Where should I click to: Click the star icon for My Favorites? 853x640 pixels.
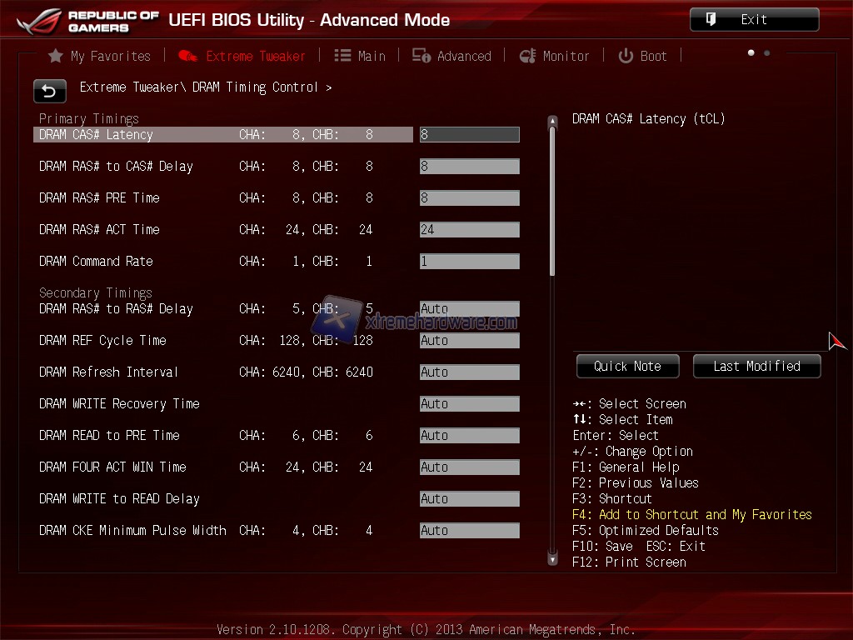56,56
